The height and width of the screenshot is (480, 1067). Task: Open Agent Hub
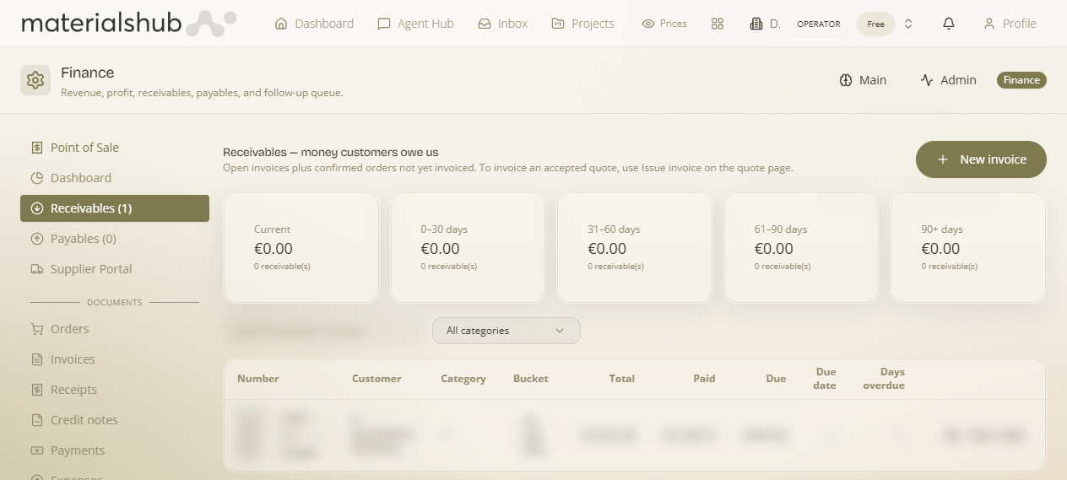click(x=415, y=24)
